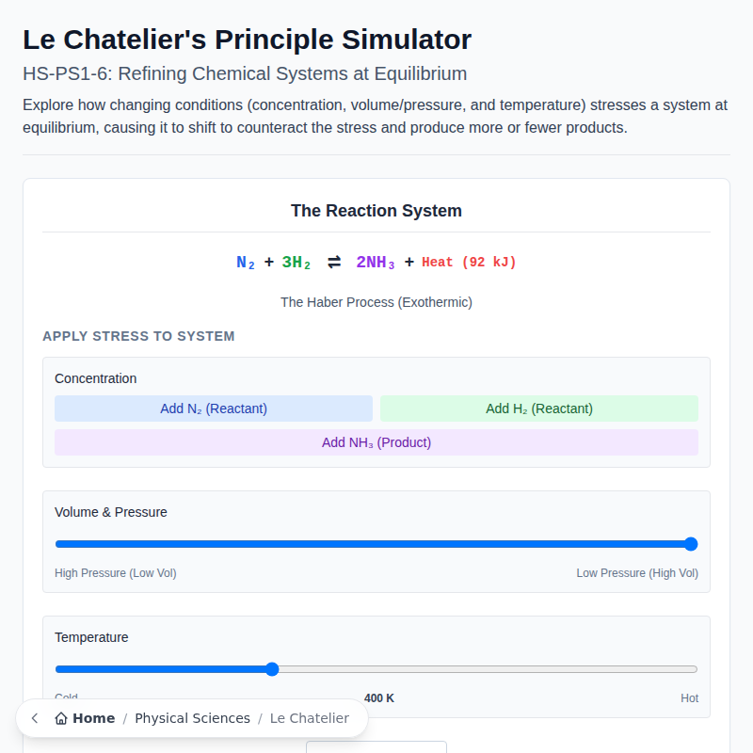Click the Hot label on the Temperature slider
Screen dimensions: 753x753
[x=690, y=697]
